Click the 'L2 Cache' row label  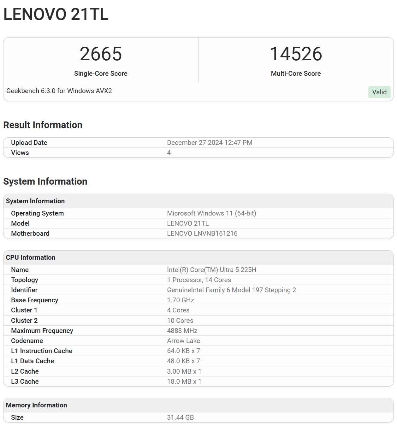25,371
